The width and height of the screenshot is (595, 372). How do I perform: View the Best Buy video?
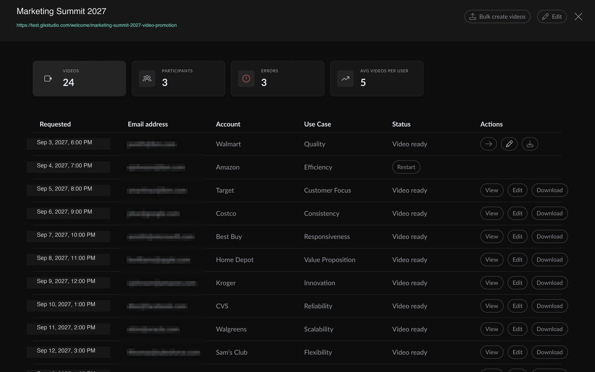(492, 237)
